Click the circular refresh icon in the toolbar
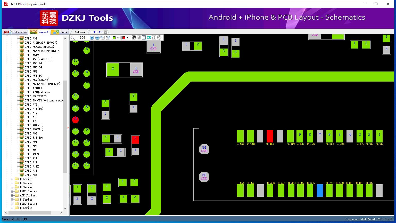396x223 pixels. (x=159, y=37)
